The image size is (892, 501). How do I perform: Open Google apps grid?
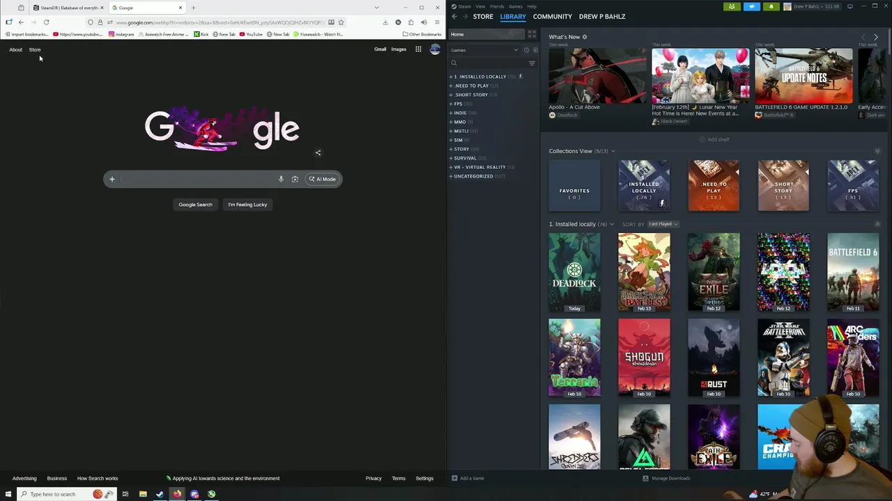pyautogui.click(x=418, y=49)
